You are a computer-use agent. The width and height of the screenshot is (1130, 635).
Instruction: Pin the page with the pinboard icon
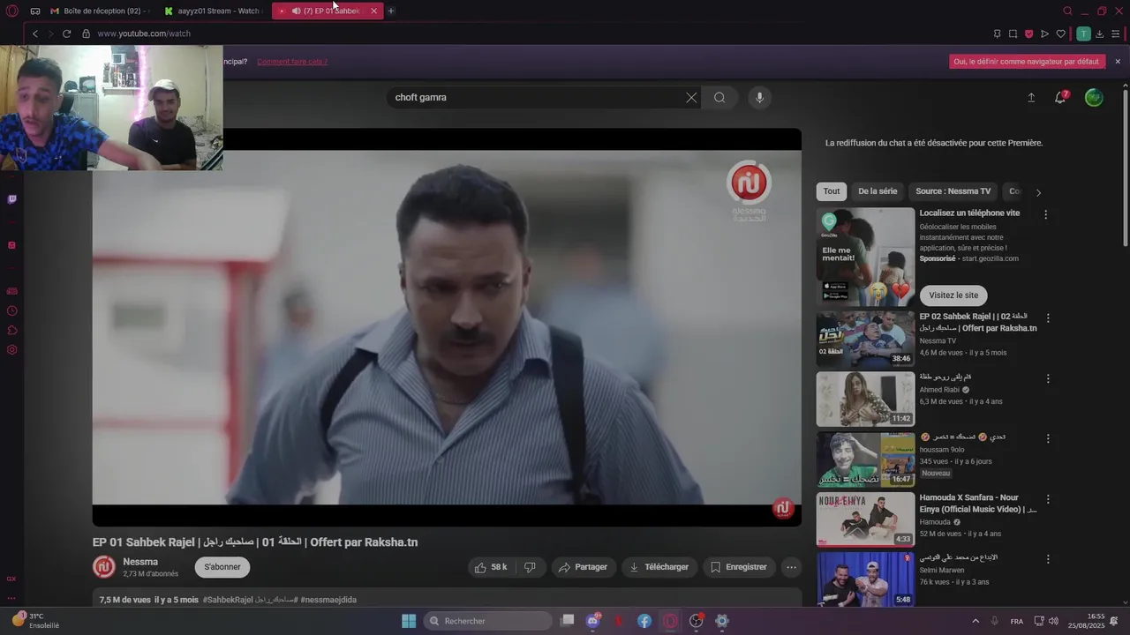997,34
